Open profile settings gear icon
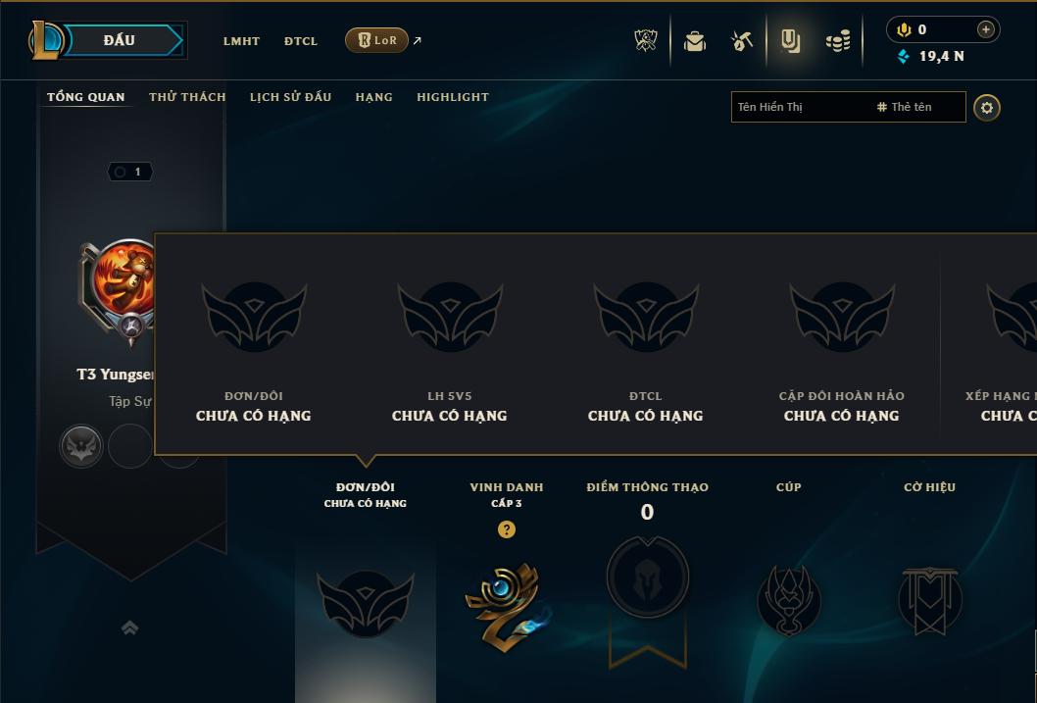This screenshot has height=703, width=1037. [987, 108]
